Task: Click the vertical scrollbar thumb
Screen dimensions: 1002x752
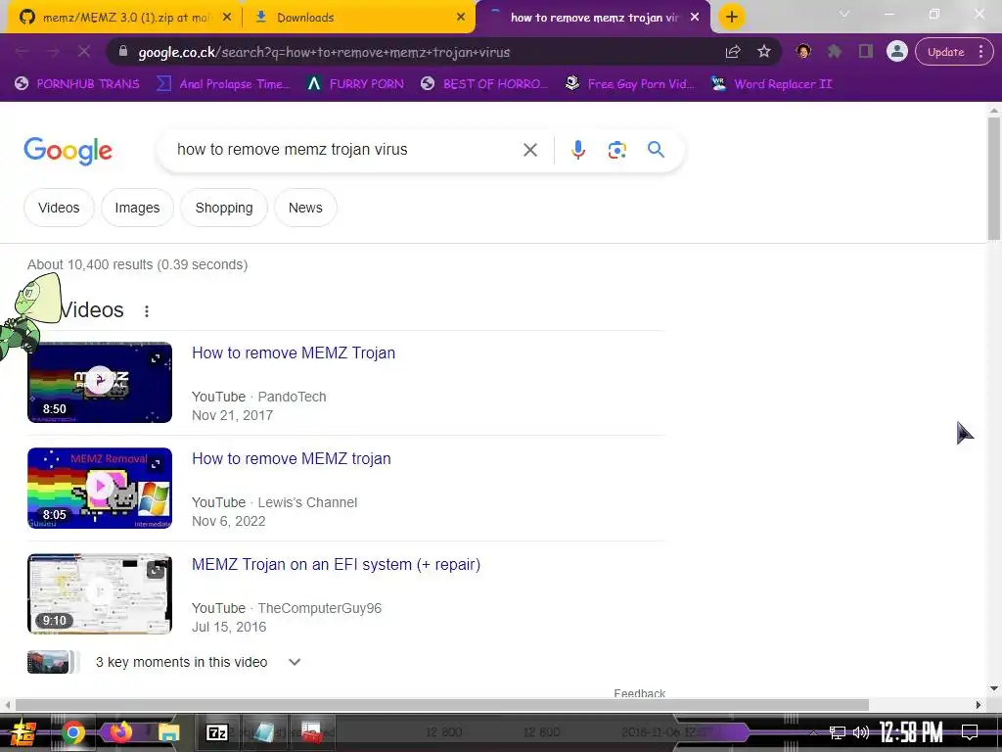Action: (994, 178)
